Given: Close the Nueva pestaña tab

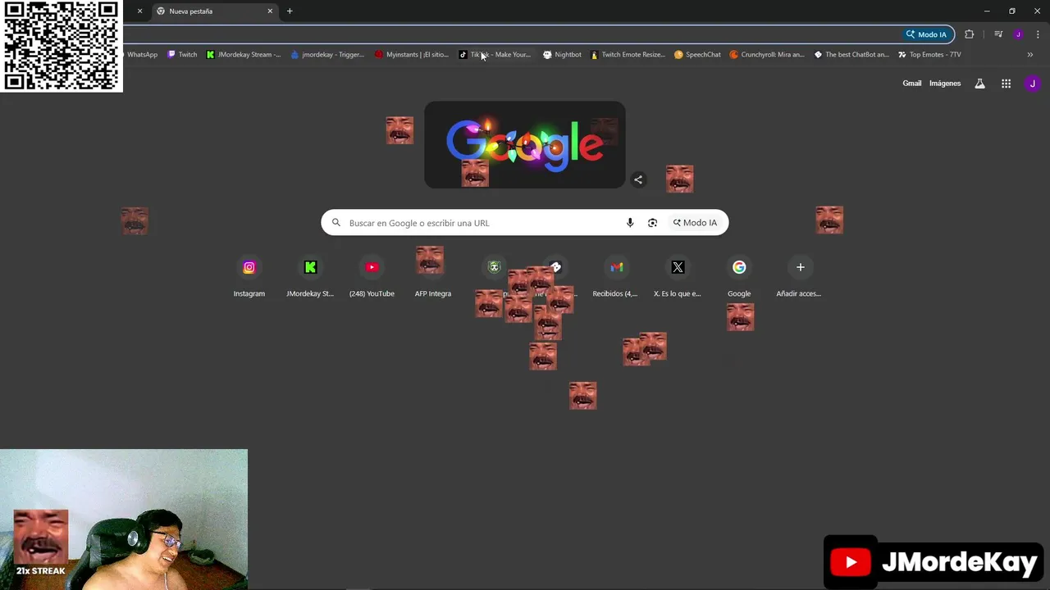Looking at the screenshot, I should click(270, 11).
